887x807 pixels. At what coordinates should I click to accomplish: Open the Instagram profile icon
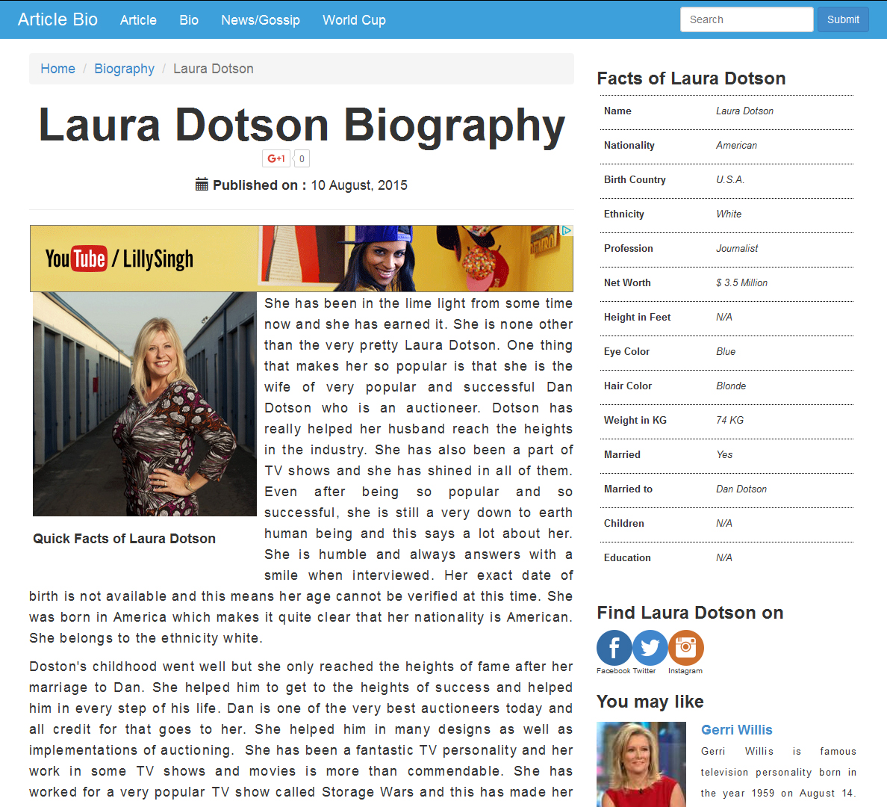click(686, 648)
